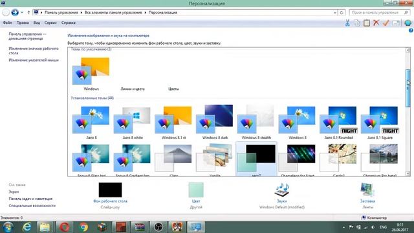414x233 pixels.
Task: Open the Экран link under См. также
Action: (x=14, y=192)
